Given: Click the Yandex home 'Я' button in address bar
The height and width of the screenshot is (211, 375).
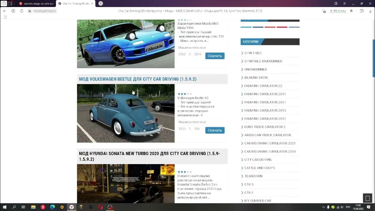Looking at the screenshot, I should [13, 11].
